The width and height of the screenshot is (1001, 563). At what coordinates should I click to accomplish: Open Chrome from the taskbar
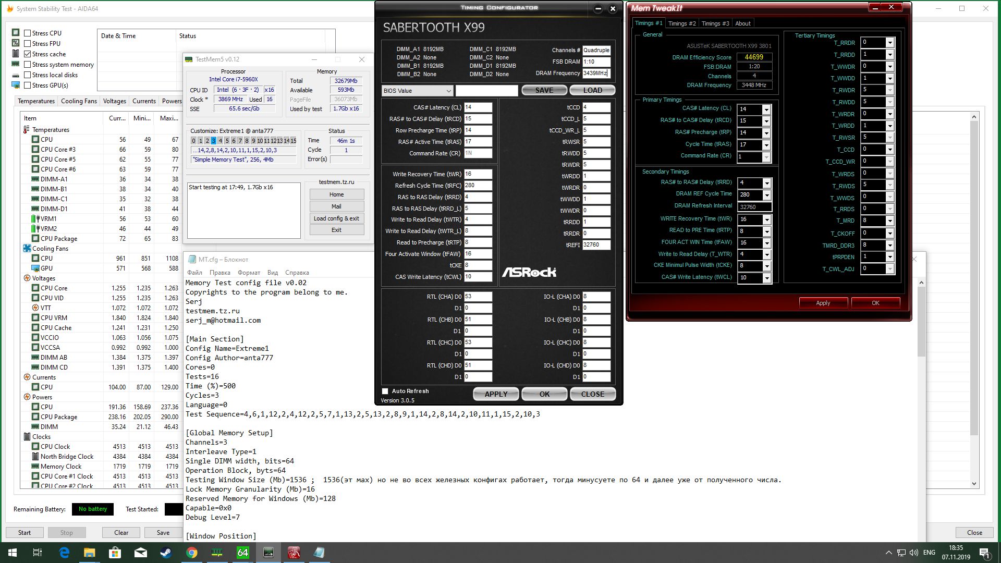pyautogui.click(x=192, y=553)
